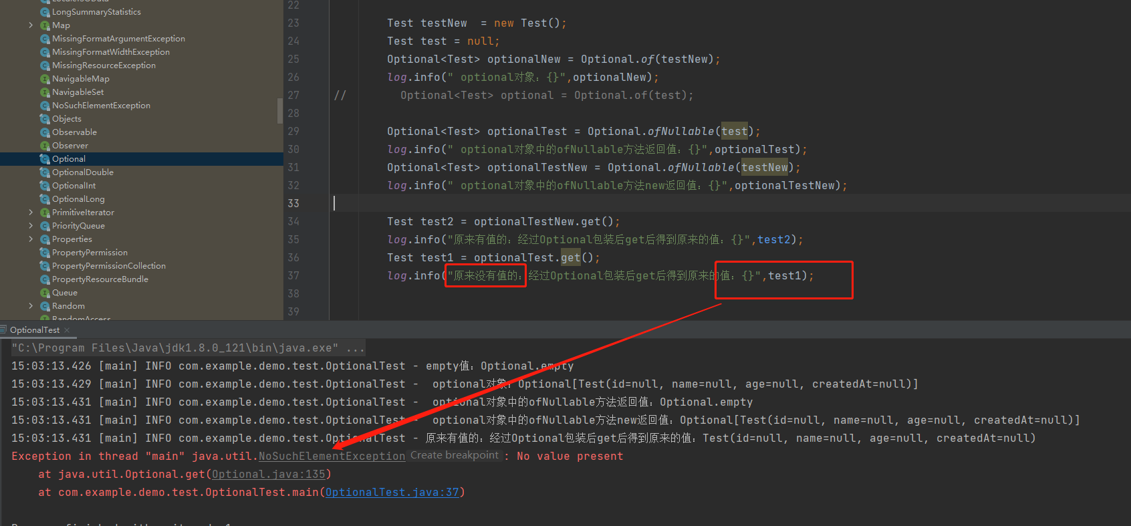Click the OptionalLong class icon

(45, 199)
